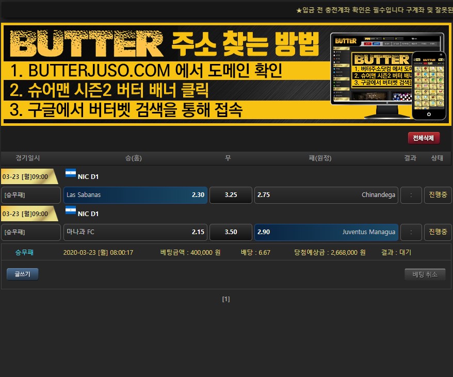This screenshot has width=453, height=377.
Task: Click the device mockup image in the banner
Action: [388, 76]
